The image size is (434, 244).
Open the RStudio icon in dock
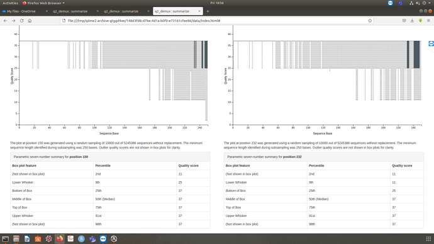coord(81,239)
